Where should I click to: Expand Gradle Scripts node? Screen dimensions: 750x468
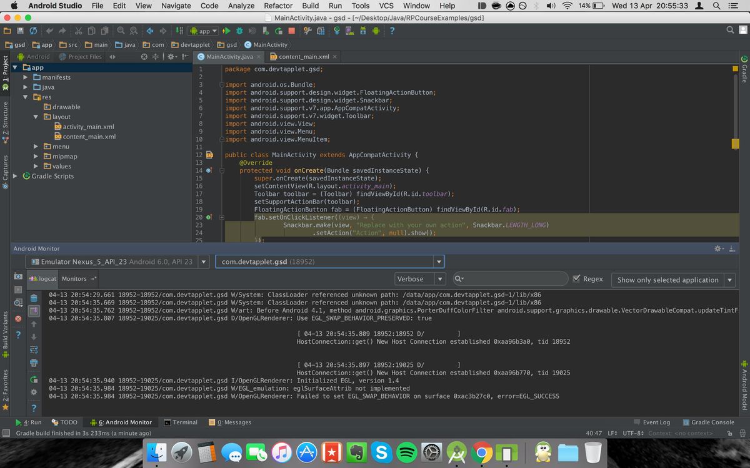[15, 176]
